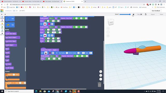
Task: Open the light blue color swatch on Add block
Action: (x=49, y=35)
